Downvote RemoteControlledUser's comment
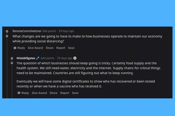Image resolution: width=175 pixels, height=116 pixels. click(7, 36)
